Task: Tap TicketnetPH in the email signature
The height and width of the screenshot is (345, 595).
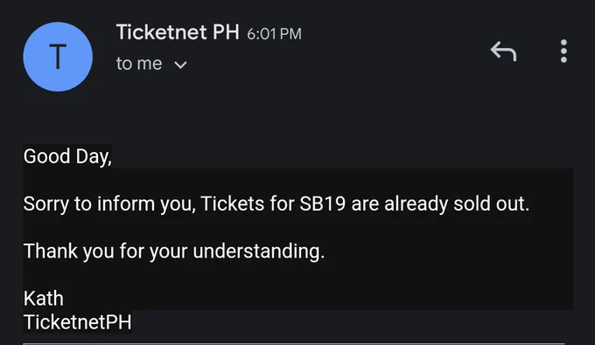Action: [77, 322]
